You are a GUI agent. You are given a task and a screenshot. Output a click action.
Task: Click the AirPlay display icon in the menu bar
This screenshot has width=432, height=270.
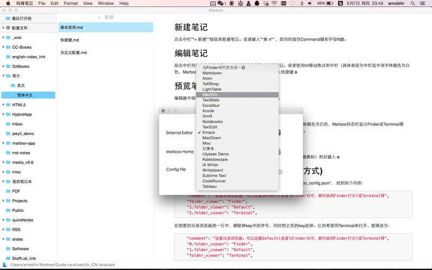[213, 4]
